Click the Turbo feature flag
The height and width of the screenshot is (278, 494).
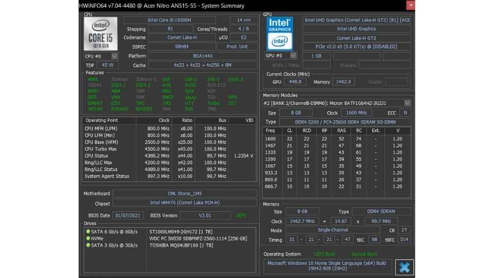point(213,103)
